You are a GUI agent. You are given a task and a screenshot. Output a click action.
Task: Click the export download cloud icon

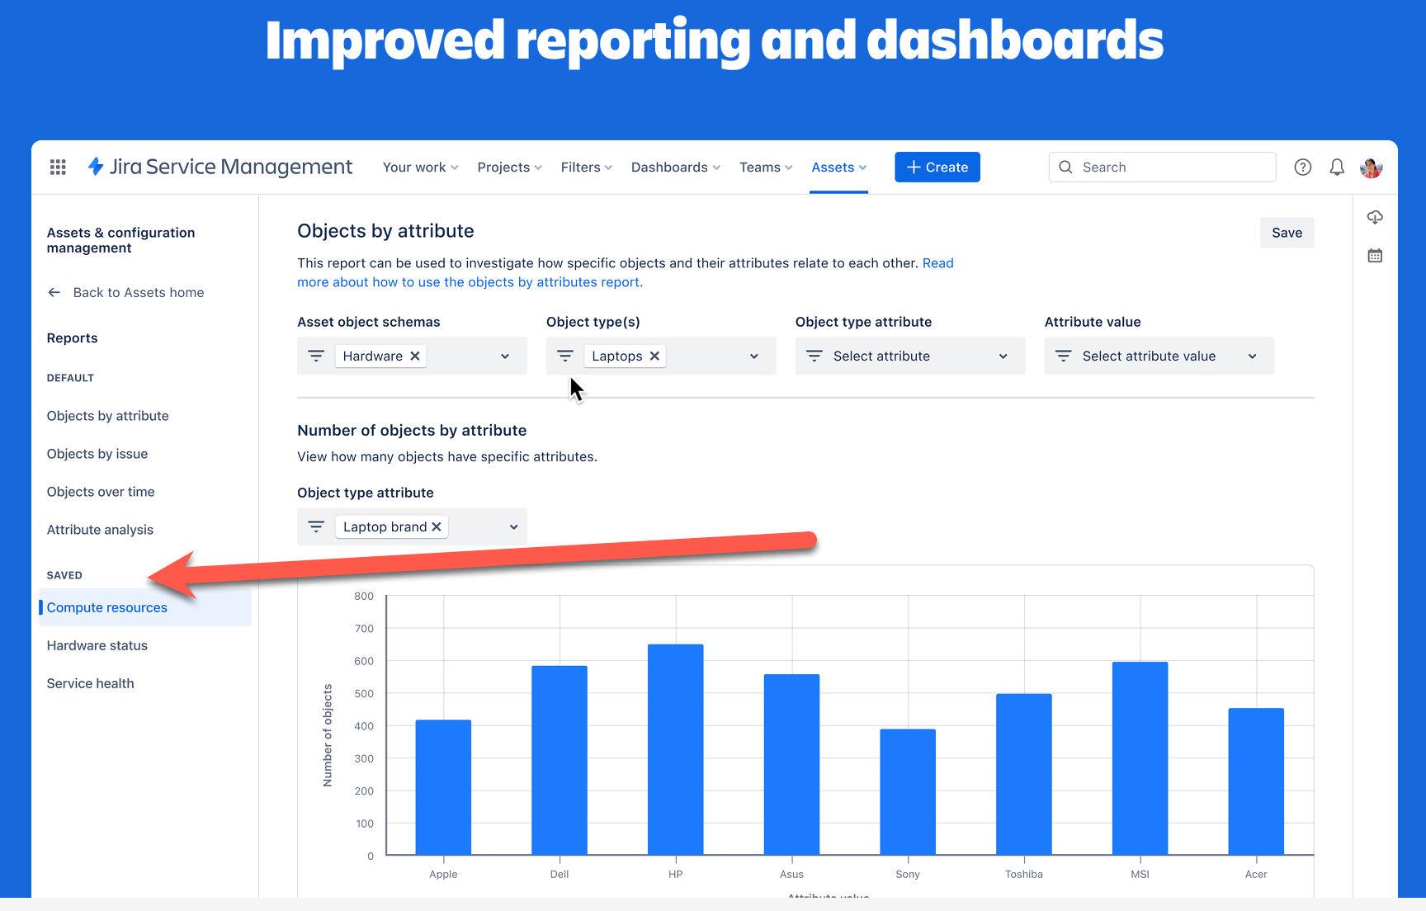[1375, 217]
